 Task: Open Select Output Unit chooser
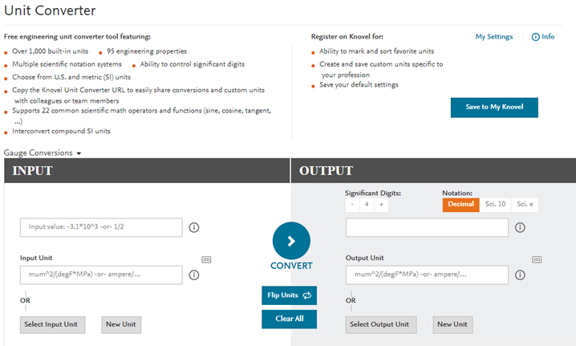coord(380,324)
